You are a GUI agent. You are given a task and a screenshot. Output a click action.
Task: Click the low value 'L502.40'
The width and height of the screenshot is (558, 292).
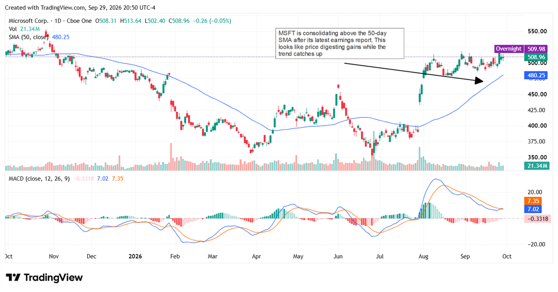click(x=155, y=21)
